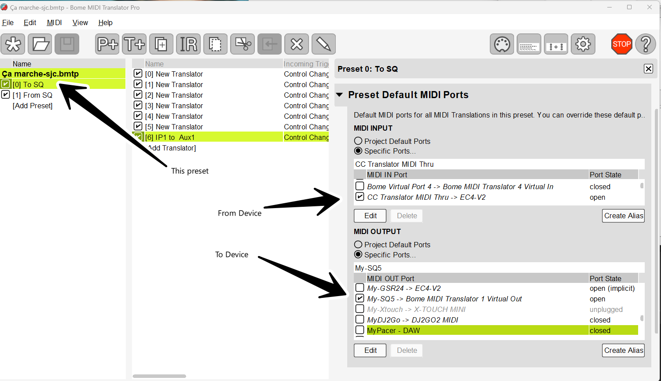Click the Add Translator (T+) toolbar icon
Image resolution: width=661 pixels, height=381 pixels.
[x=134, y=44]
